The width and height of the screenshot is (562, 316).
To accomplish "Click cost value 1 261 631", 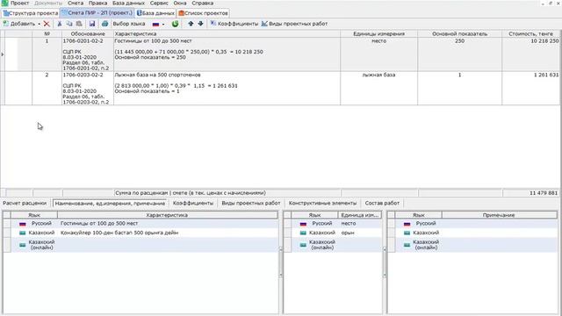I will (546, 75).
